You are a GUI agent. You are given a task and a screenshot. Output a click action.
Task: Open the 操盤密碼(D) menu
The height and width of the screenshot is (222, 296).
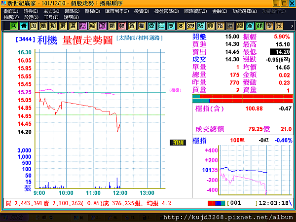click(167, 11)
